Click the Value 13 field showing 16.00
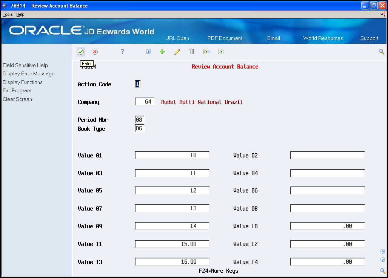 [x=172, y=262]
